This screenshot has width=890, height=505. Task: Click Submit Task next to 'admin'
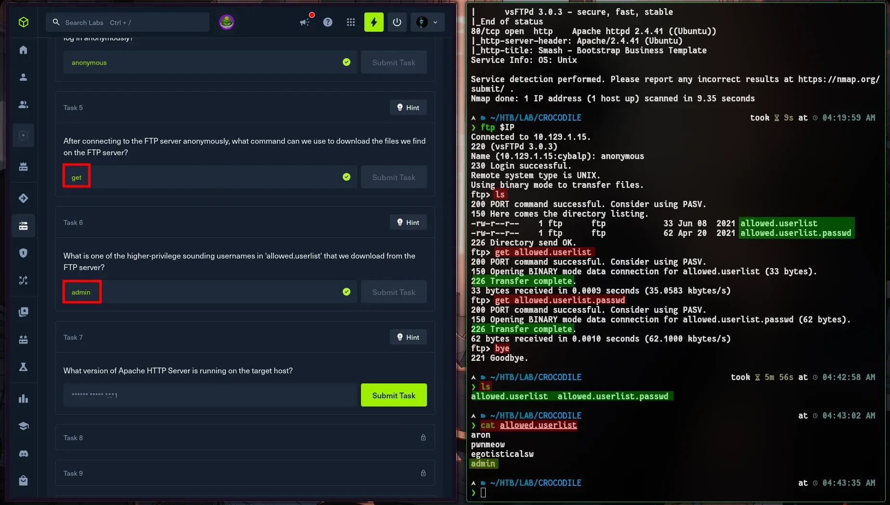pyautogui.click(x=394, y=292)
